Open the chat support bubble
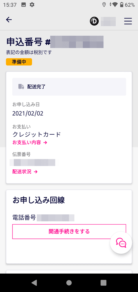This screenshot has width=138, height=292. click(x=121, y=243)
